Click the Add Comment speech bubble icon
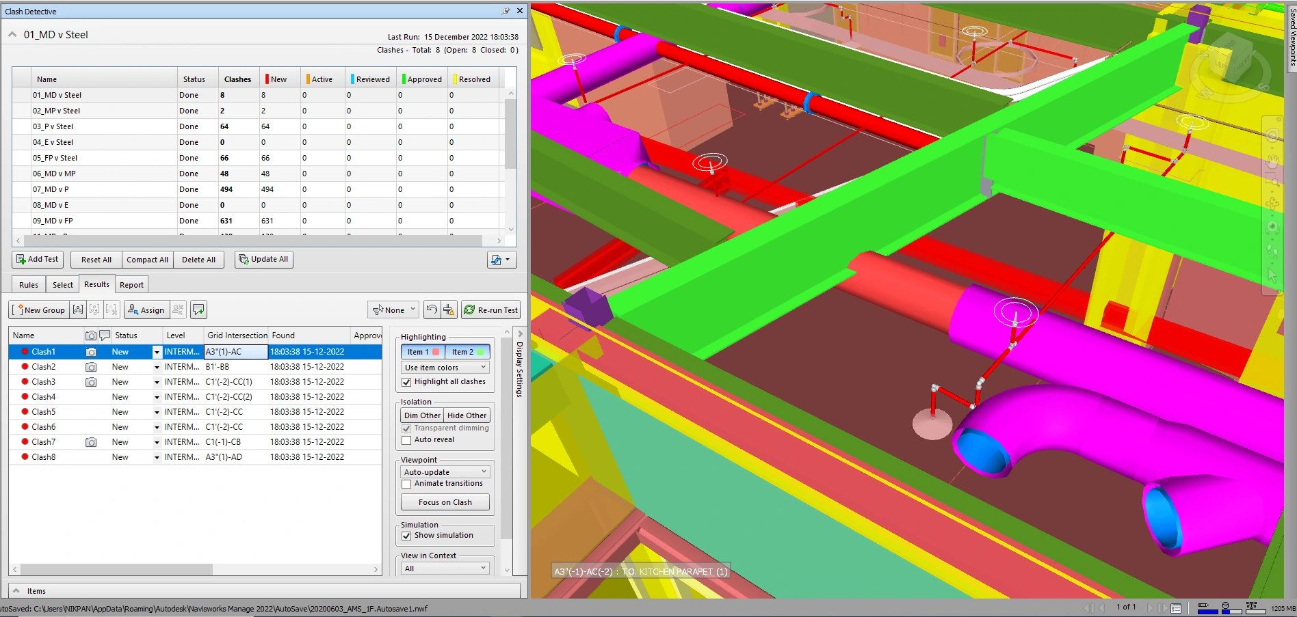Screen dimensions: 1297x617 click(198, 310)
